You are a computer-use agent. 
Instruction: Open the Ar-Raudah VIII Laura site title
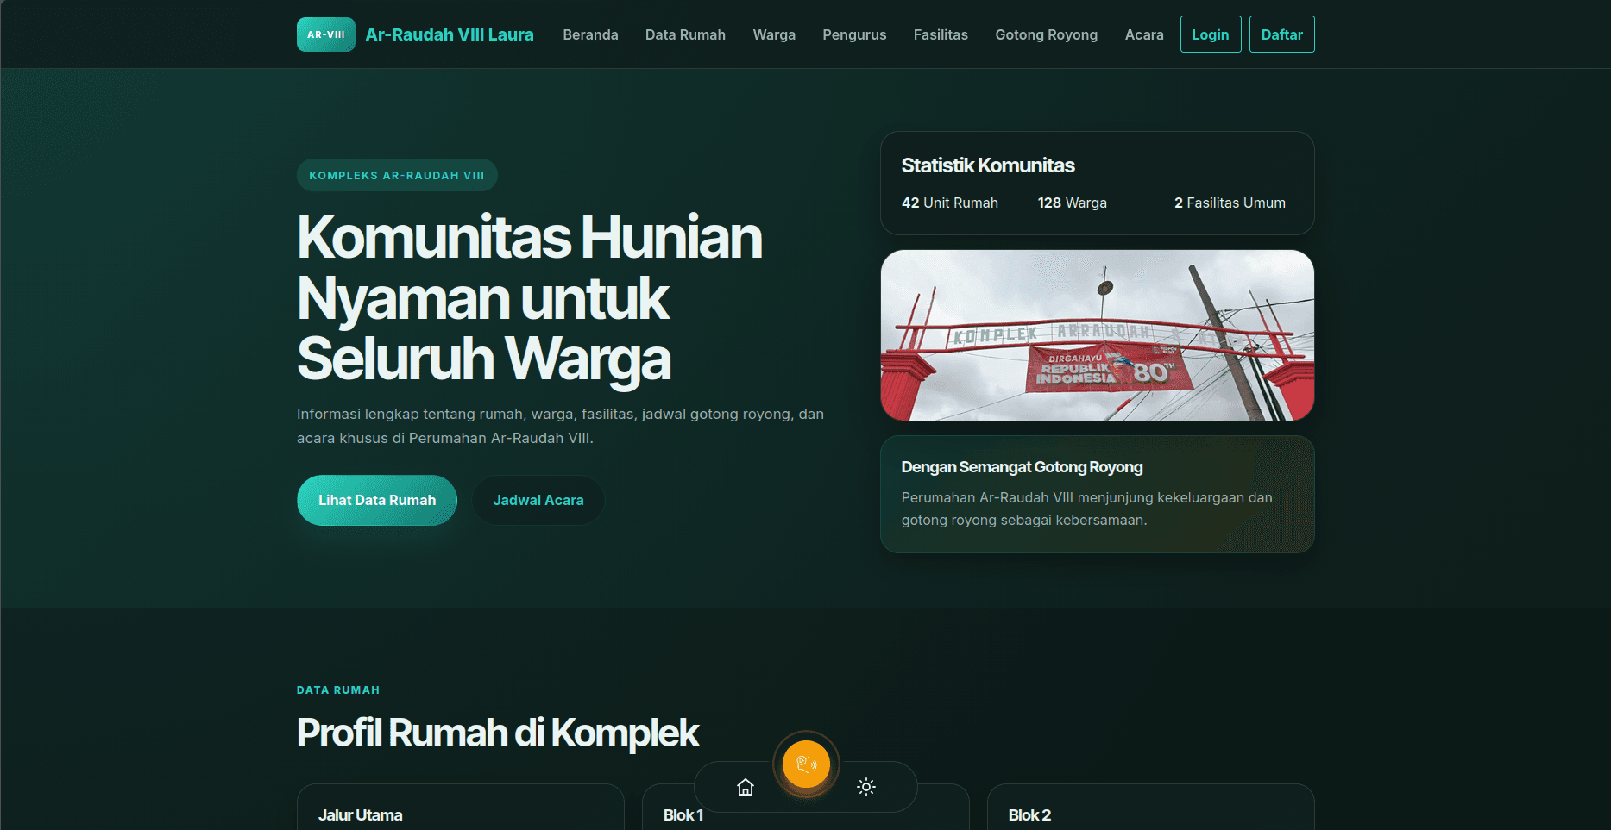pyautogui.click(x=450, y=34)
